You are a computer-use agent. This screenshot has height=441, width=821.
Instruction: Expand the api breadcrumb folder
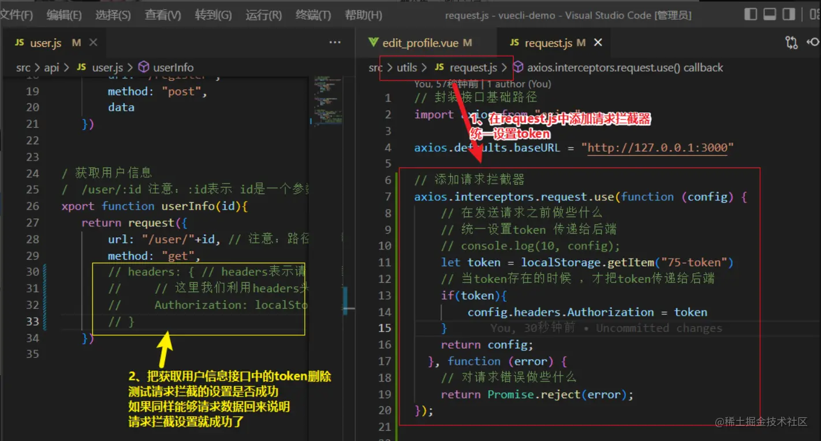[52, 68]
